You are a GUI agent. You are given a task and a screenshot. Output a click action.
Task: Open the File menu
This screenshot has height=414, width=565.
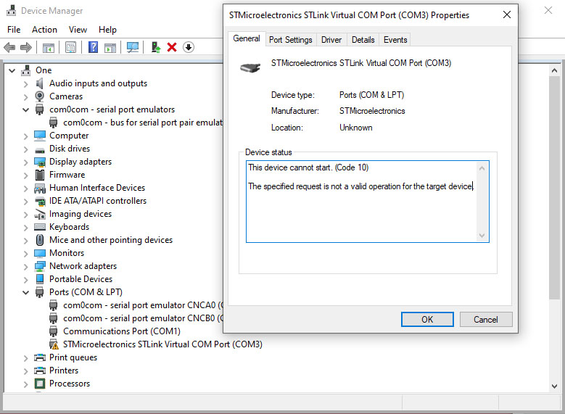coord(14,30)
